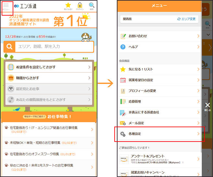Click the notebook icon beside 応募管理
Image resolution: width=213 pixels, height=177 pixels.
(x=123, y=102)
